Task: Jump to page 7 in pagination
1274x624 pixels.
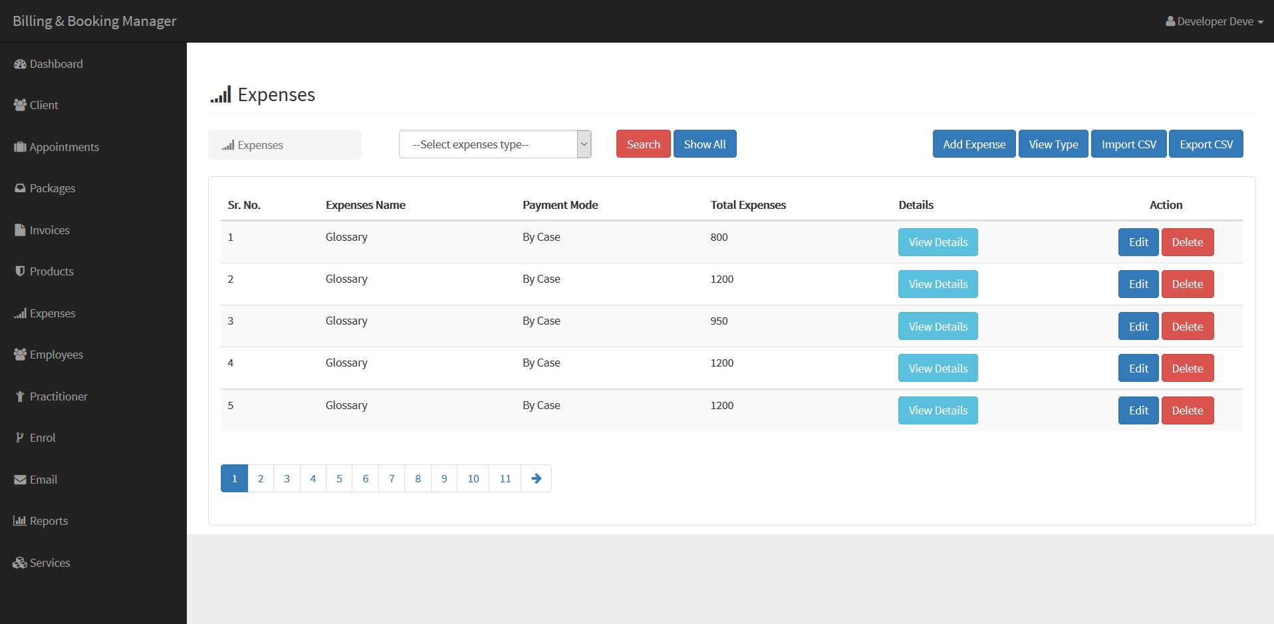Action: [x=392, y=478]
